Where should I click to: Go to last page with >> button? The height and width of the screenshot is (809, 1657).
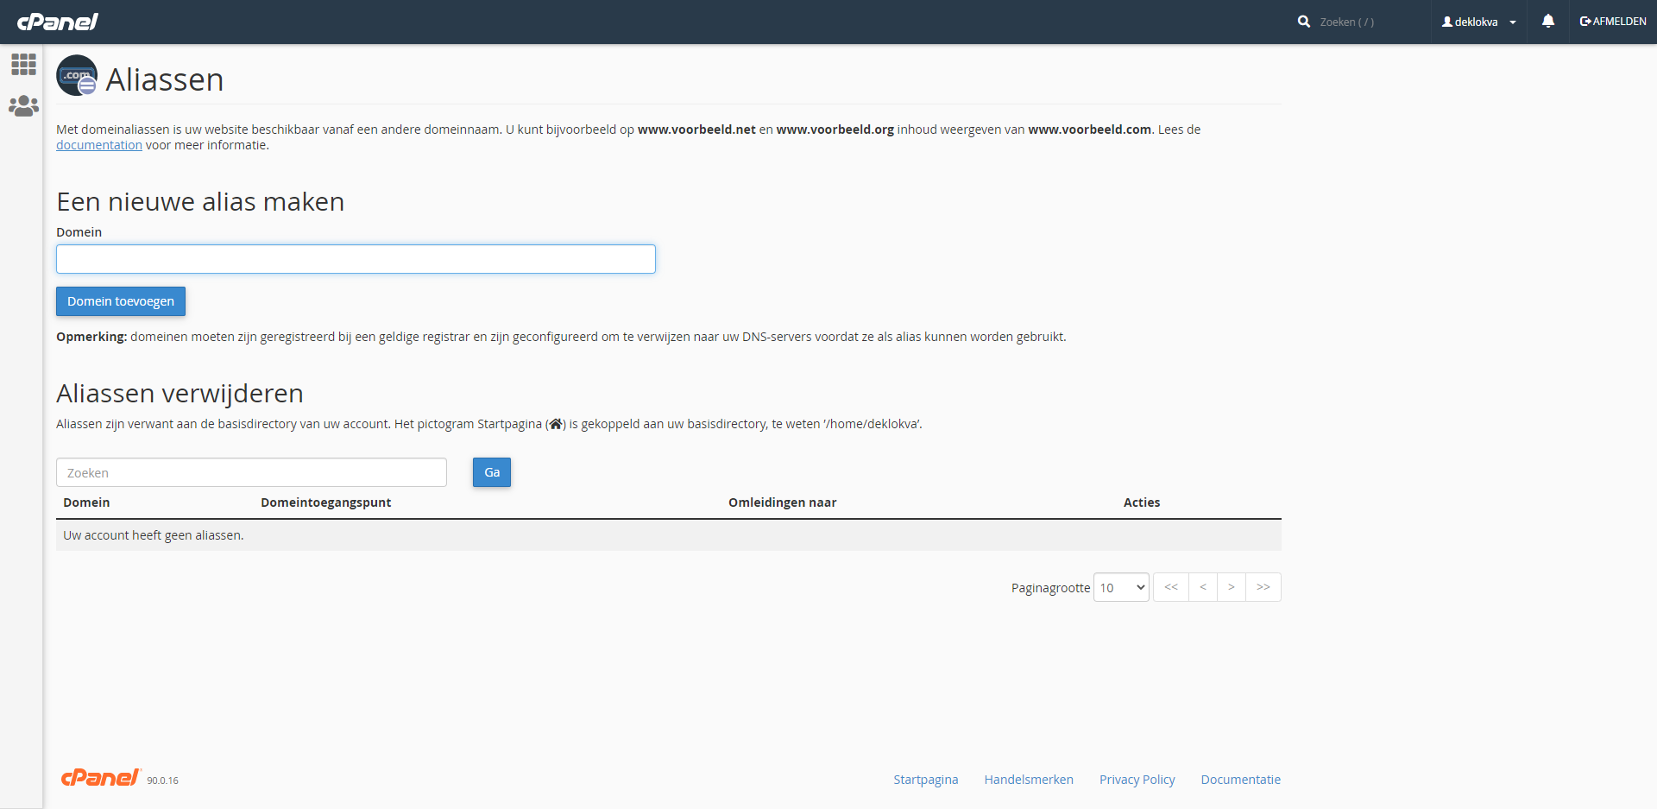click(1263, 587)
